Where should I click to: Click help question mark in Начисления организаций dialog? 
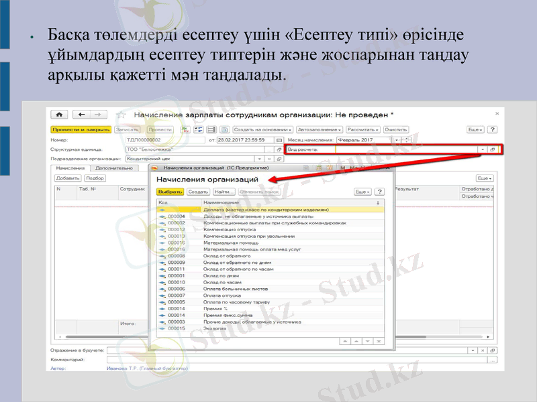pos(379,192)
